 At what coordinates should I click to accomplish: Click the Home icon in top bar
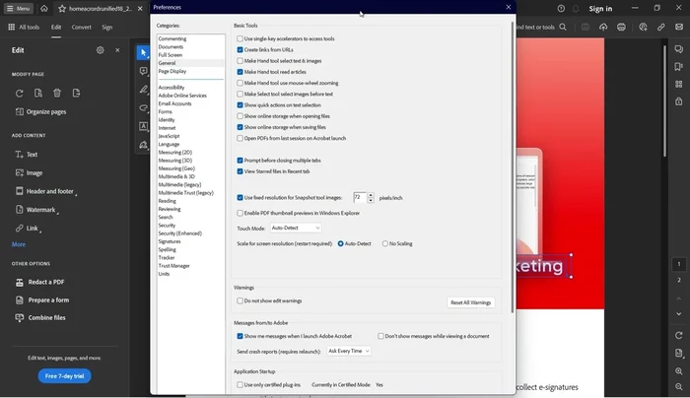point(43,8)
